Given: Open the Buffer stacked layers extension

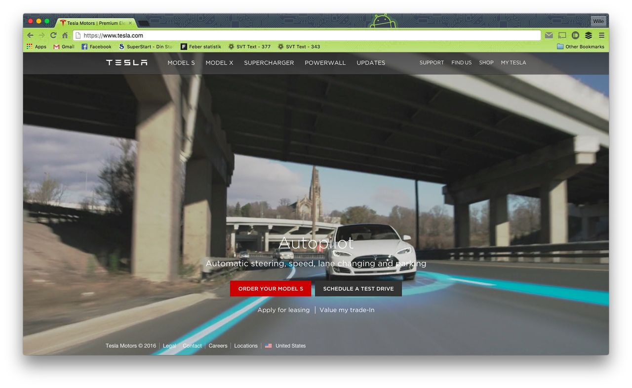Looking at the screenshot, I should 589,36.
